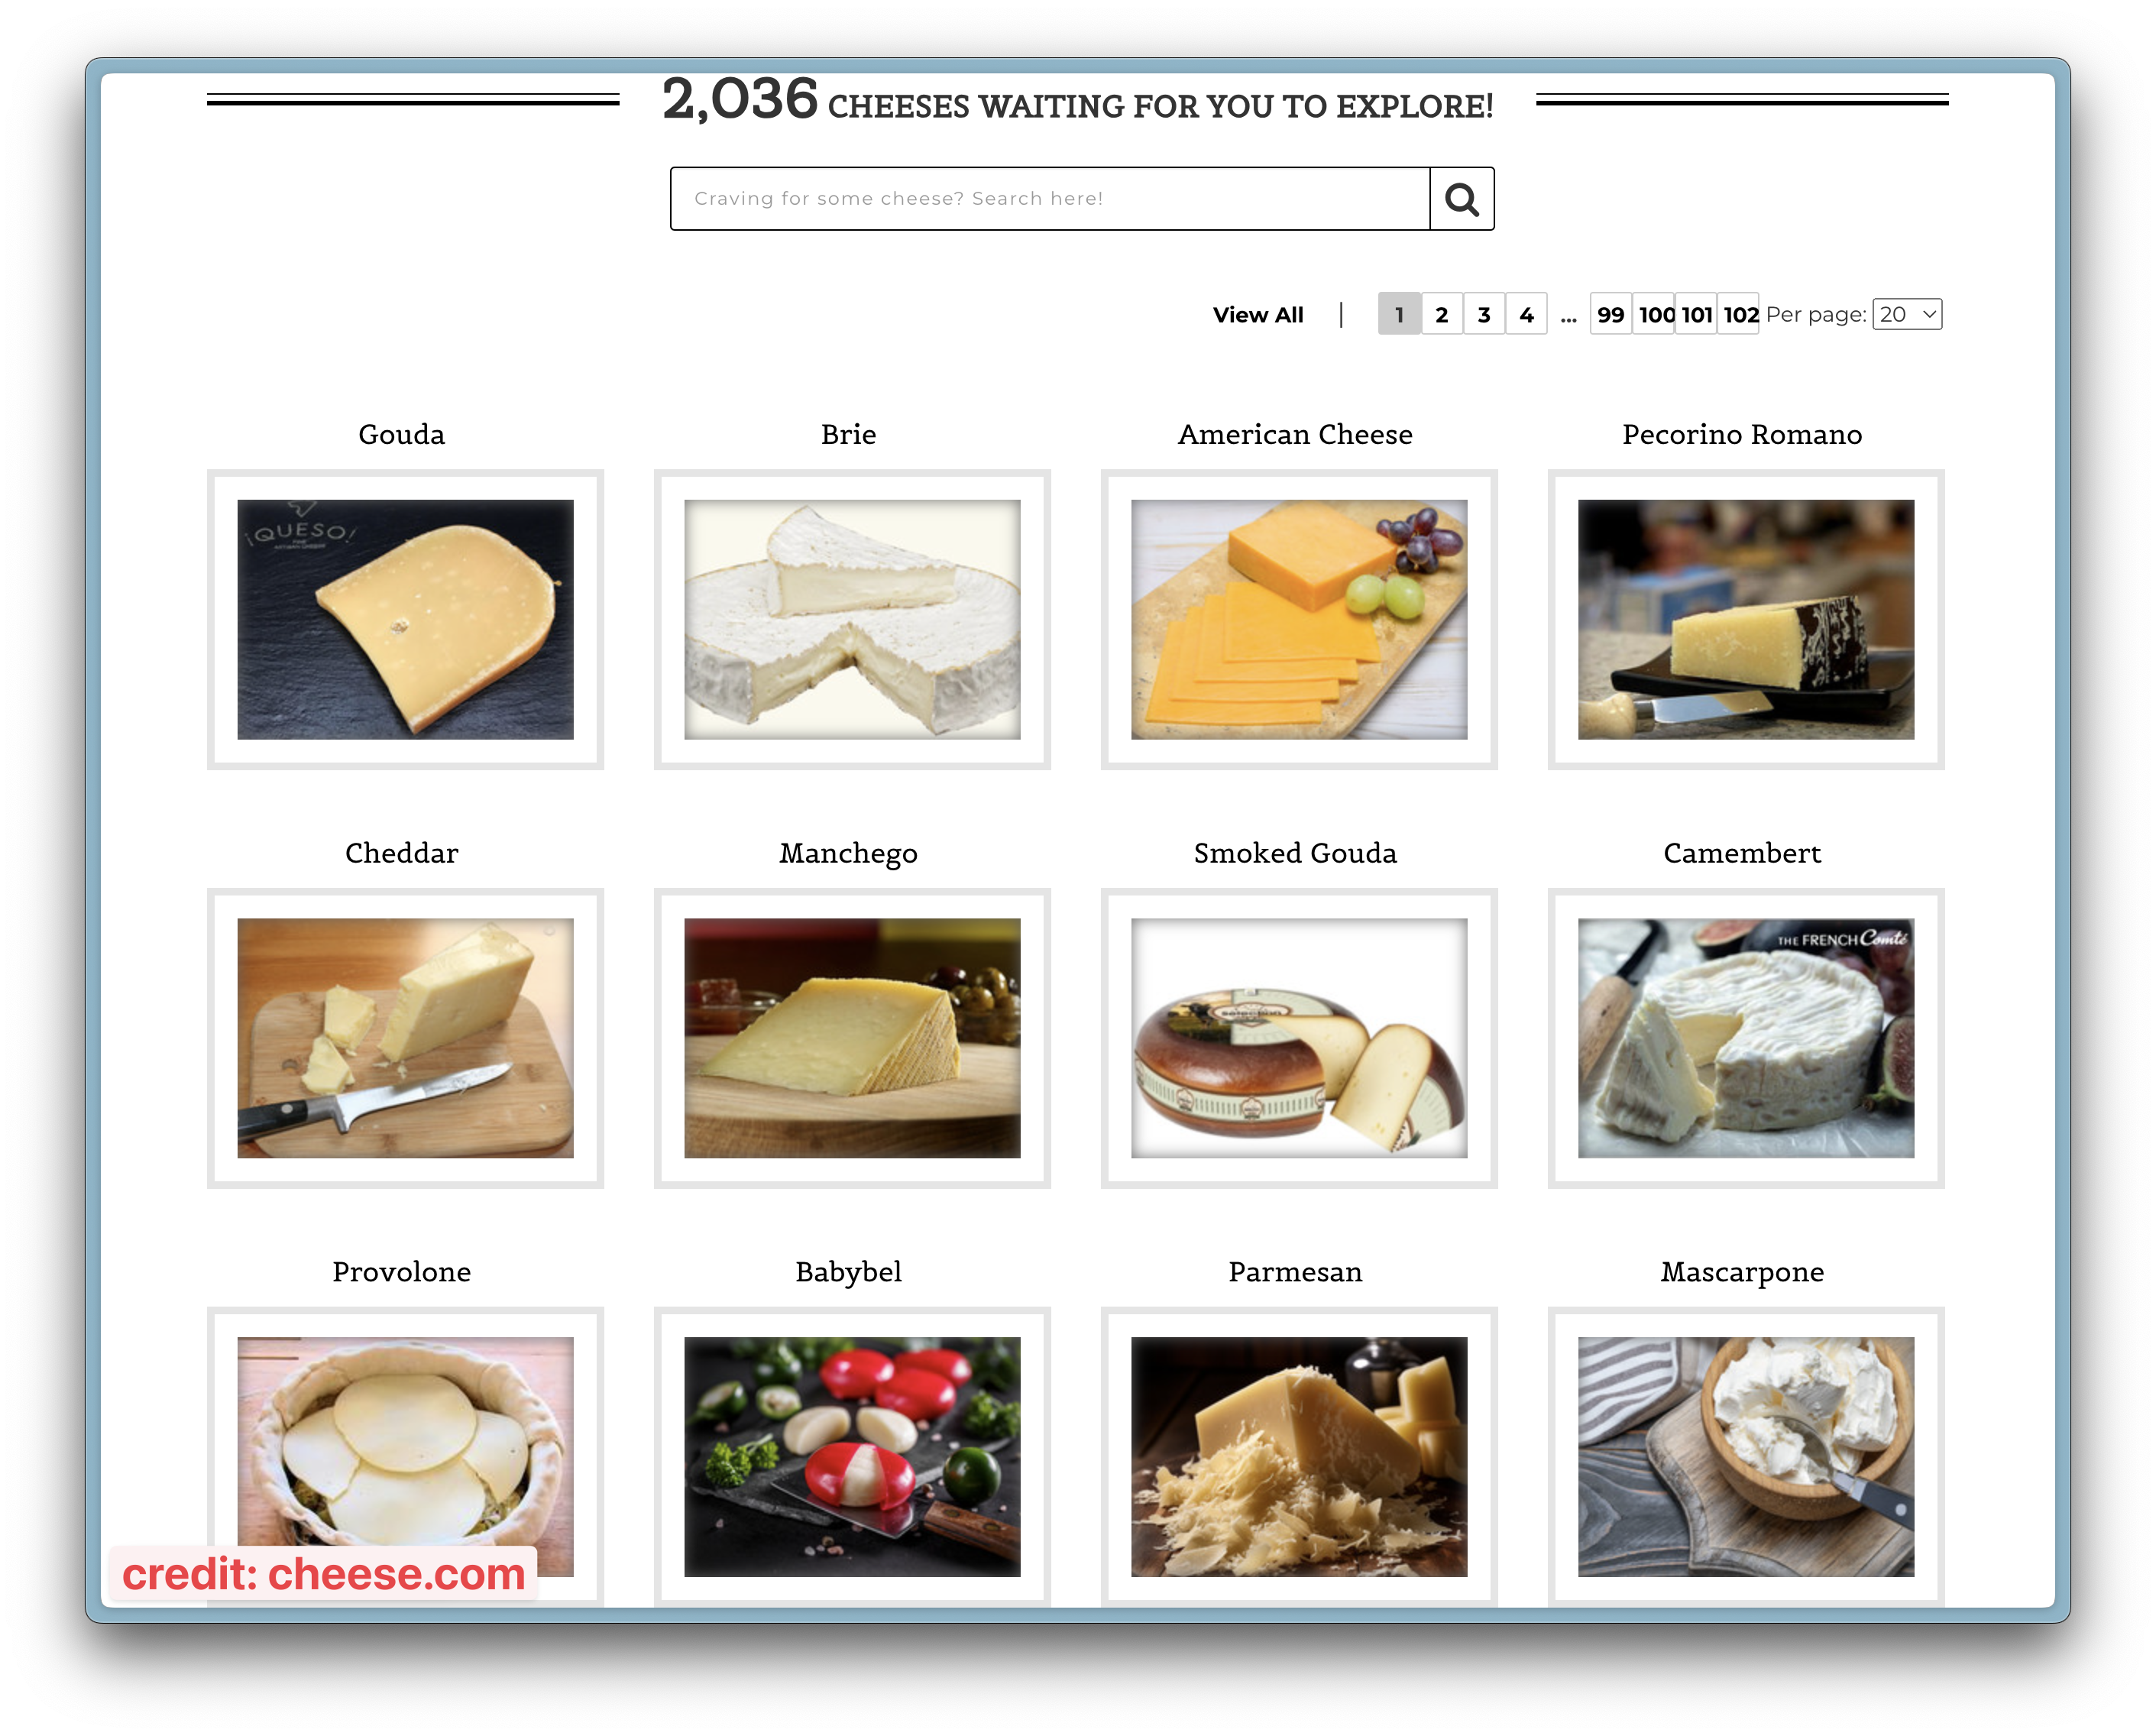Open the Mascarpone cheese image
The image size is (2156, 1736).
(1746, 1456)
